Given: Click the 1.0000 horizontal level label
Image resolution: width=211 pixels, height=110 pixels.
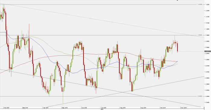Looking at the screenshot, I should [x=200, y=35].
